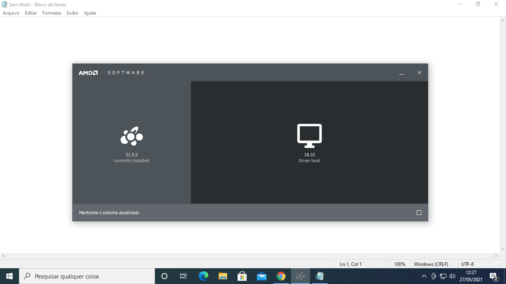Open the Windows Start menu
Viewport: 506px width, 284px height.
point(9,276)
